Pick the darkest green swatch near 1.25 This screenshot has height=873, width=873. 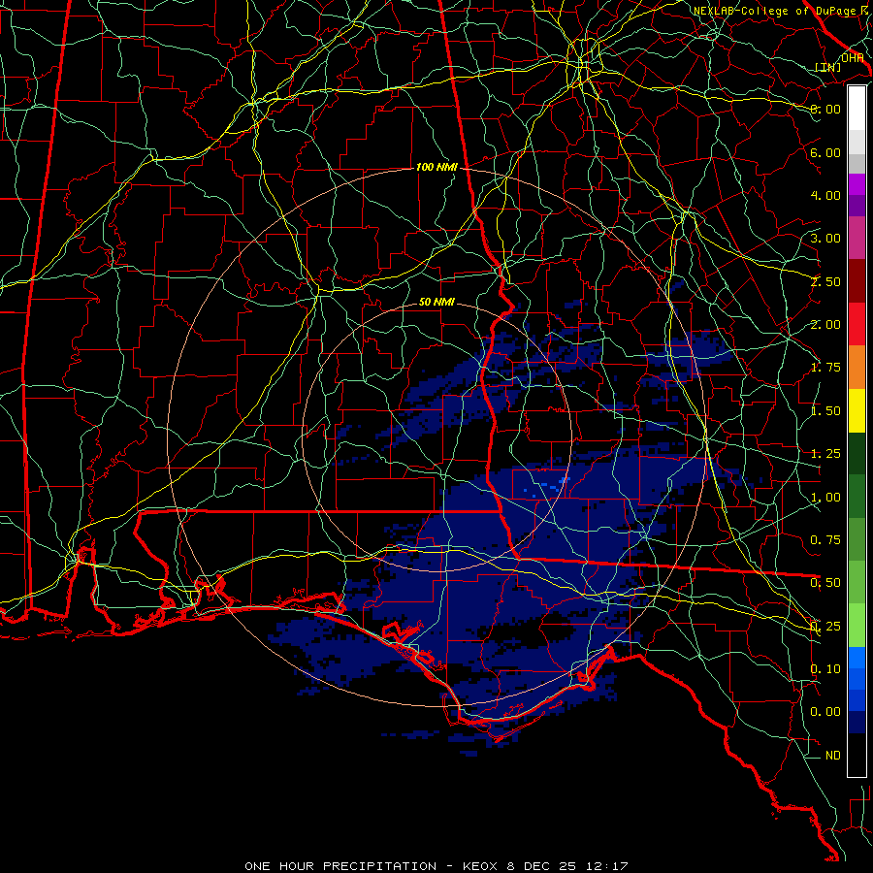[857, 453]
